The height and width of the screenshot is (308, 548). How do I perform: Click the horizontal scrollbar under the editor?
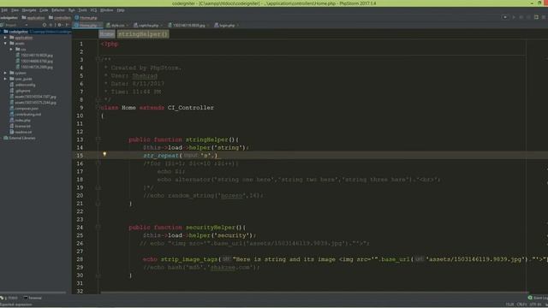[314, 293]
